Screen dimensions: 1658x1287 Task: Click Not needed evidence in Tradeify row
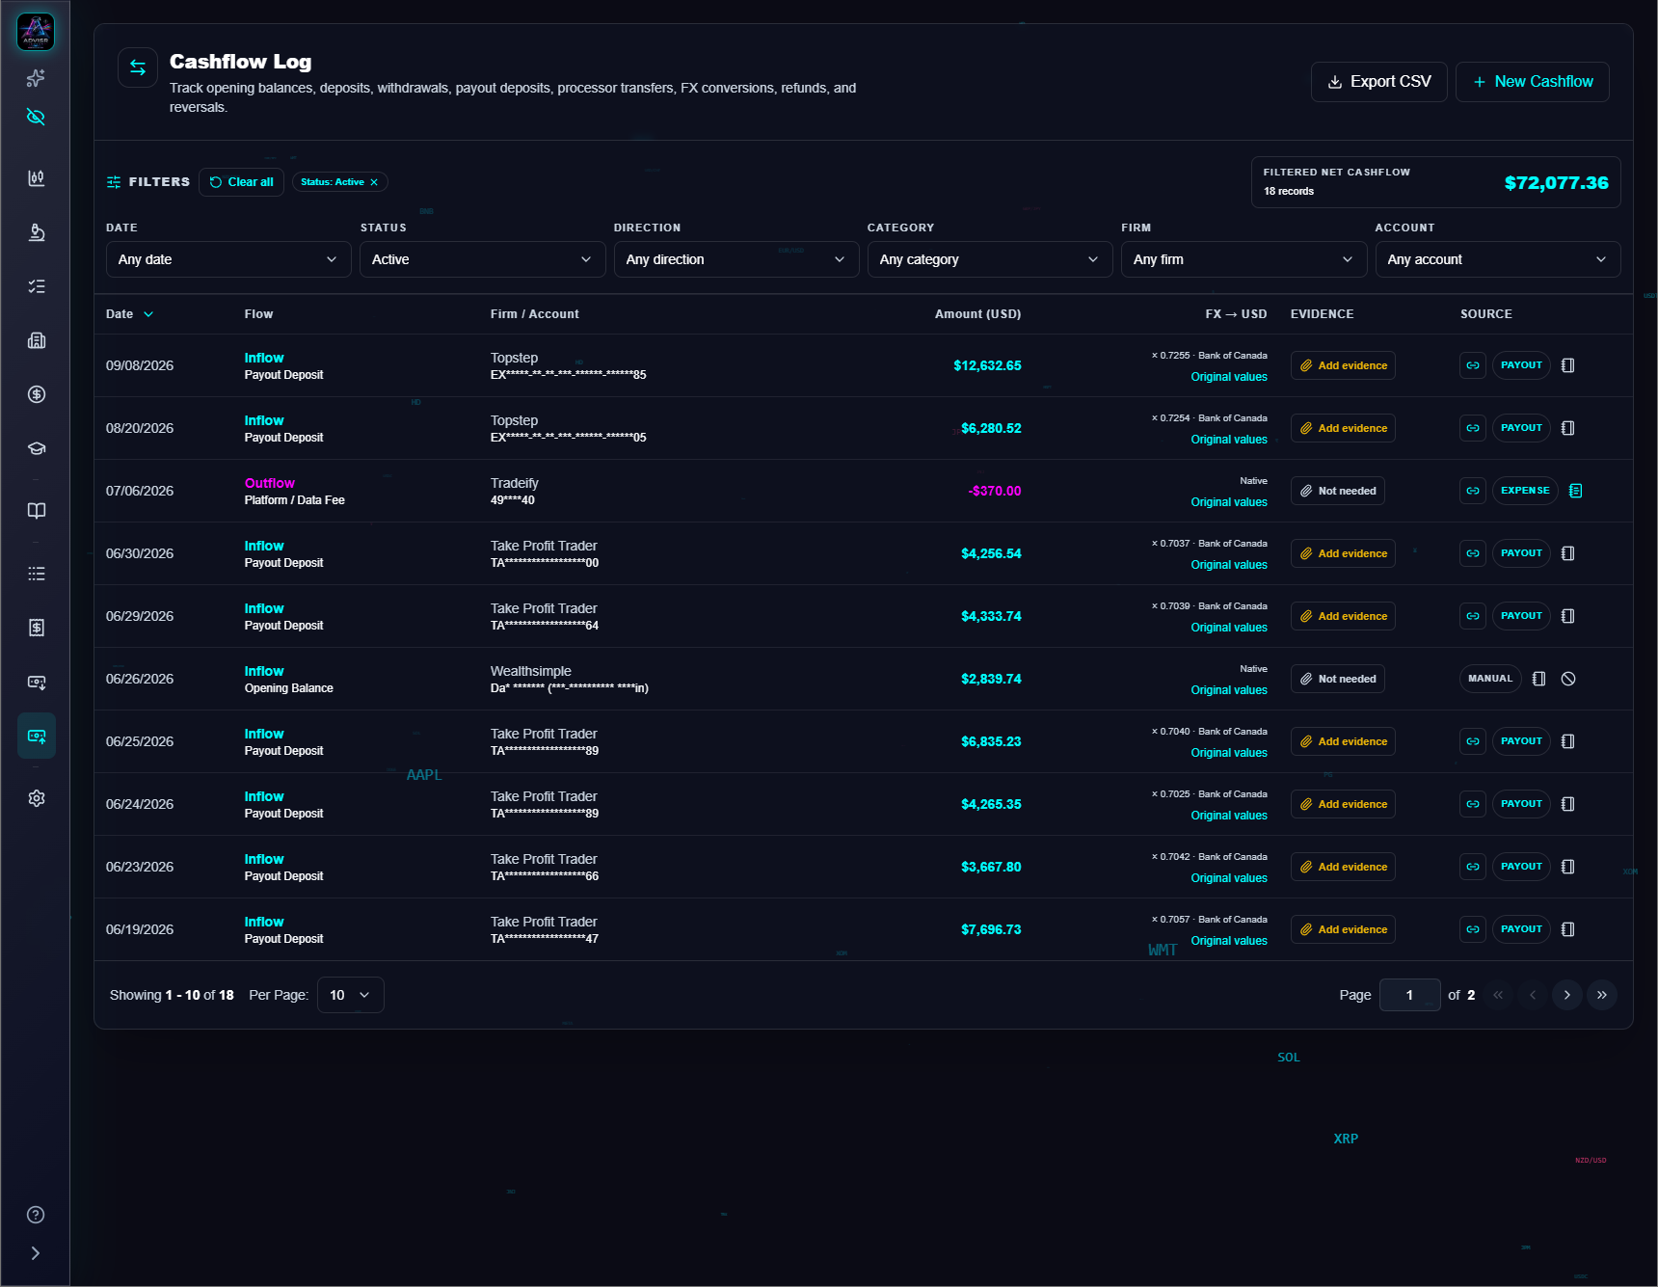(x=1338, y=491)
